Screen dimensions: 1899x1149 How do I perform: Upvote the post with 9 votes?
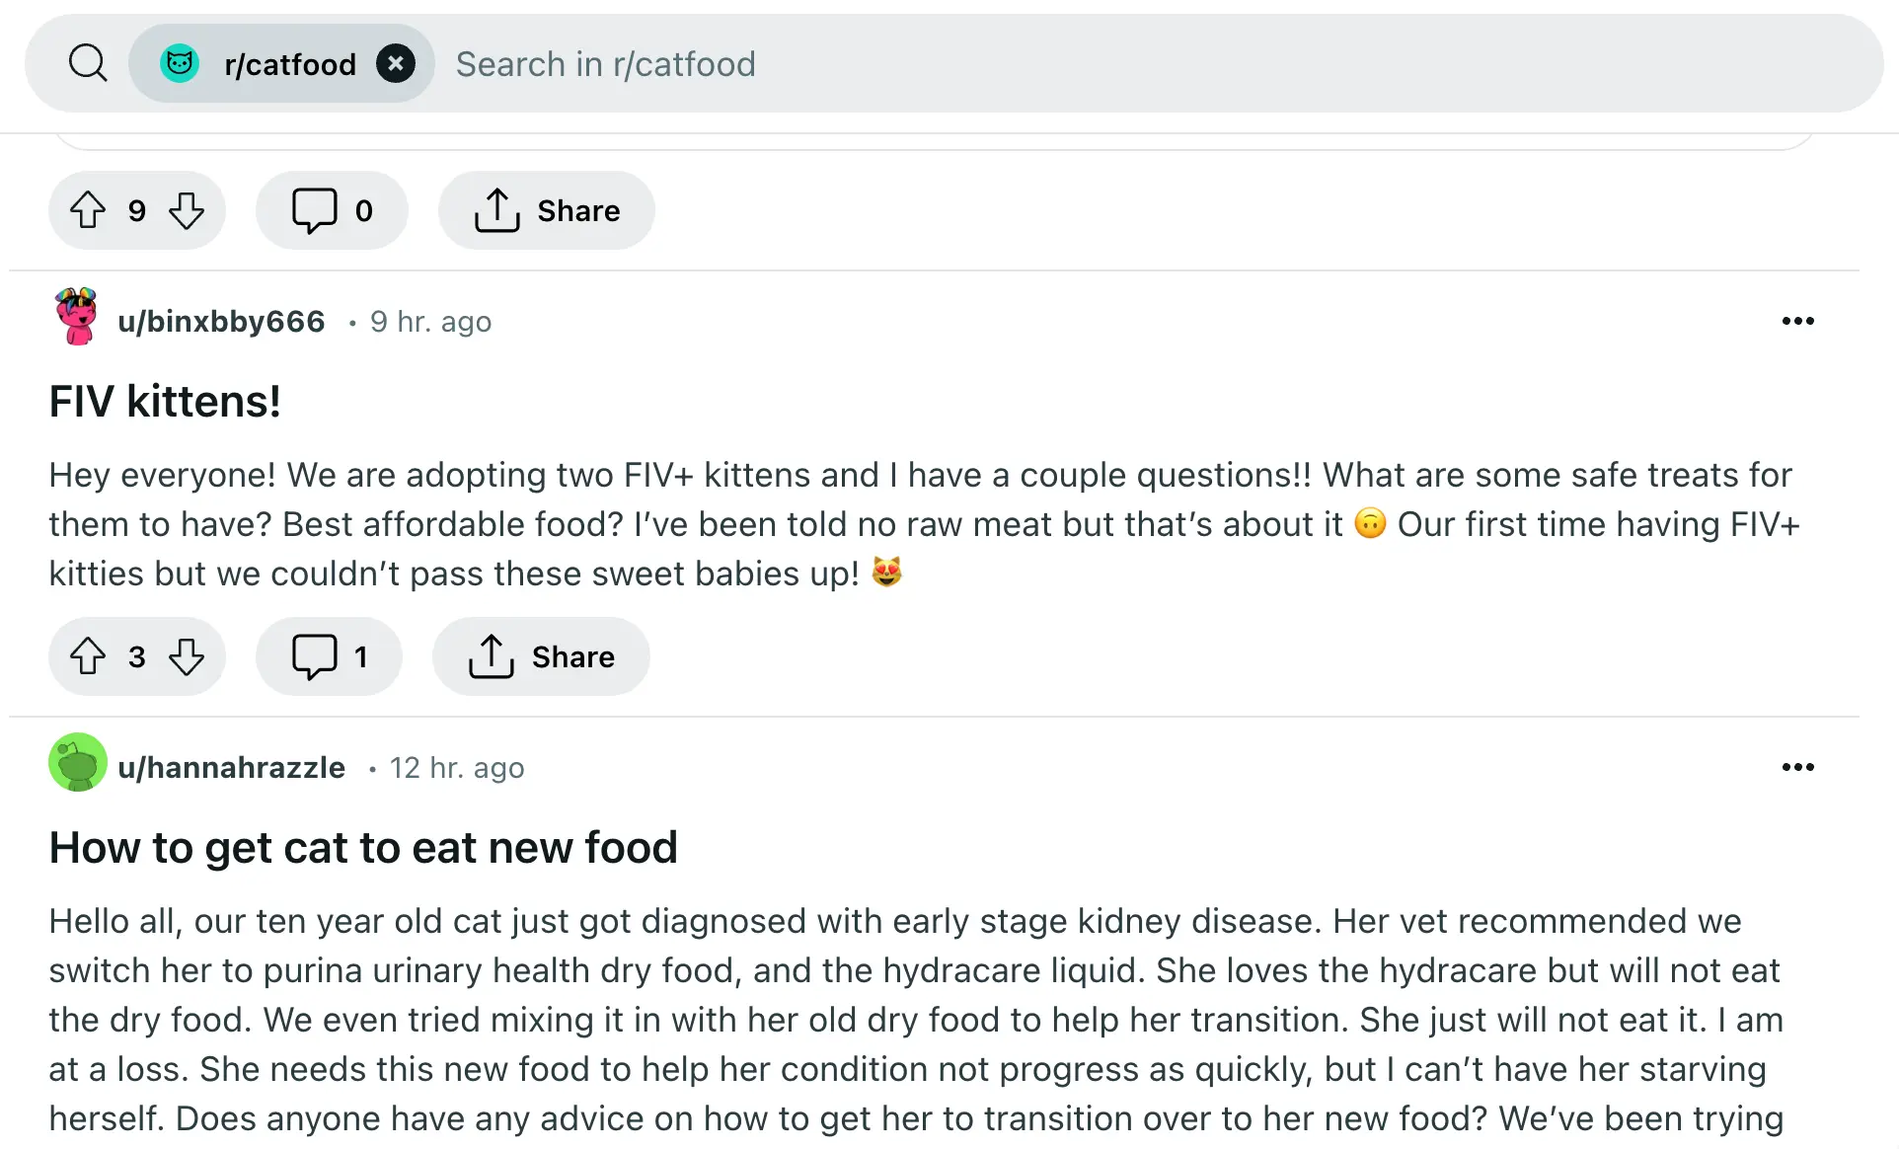88,210
